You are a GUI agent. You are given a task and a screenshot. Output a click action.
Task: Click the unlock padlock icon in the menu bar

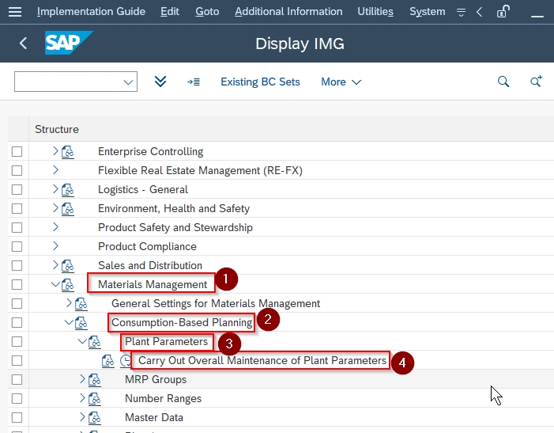tap(503, 12)
